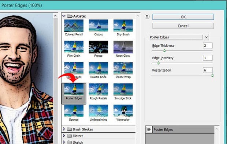The width and height of the screenshot is (227, 144).
Task: Click the Brush Strokes folder icon
Action: (70, 129)
